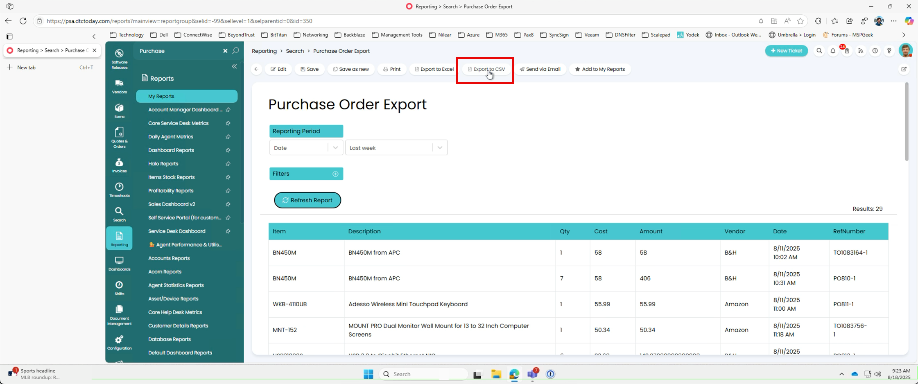
Task: Open the notifications bell icon
Action: tap(833, 51)
